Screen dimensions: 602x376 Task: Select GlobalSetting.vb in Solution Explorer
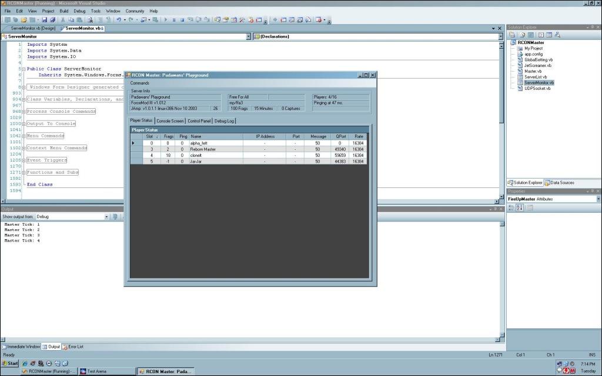538,59
